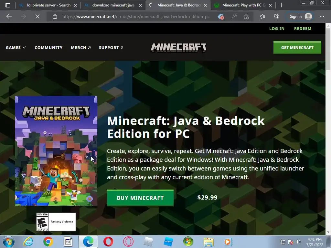Close the 'download minecraft java' tab
This screenshot has height=248, width=331.
click(140, 5)
